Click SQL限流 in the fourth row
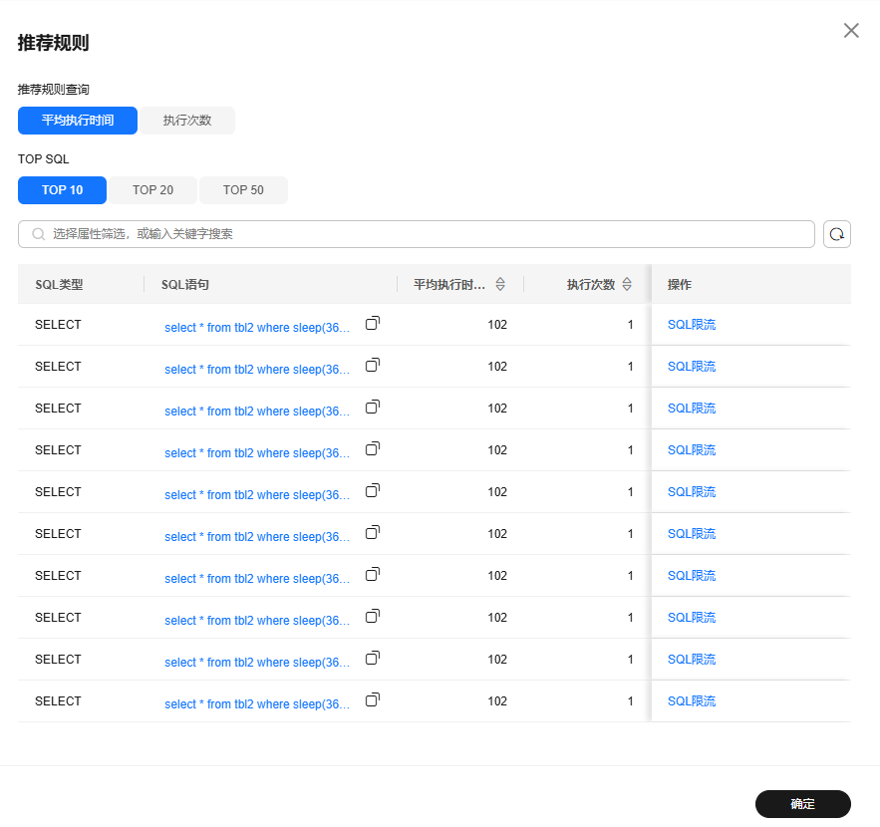Viewport: 880px width, 827px height. pyautogui.click(x=692, y=450)
